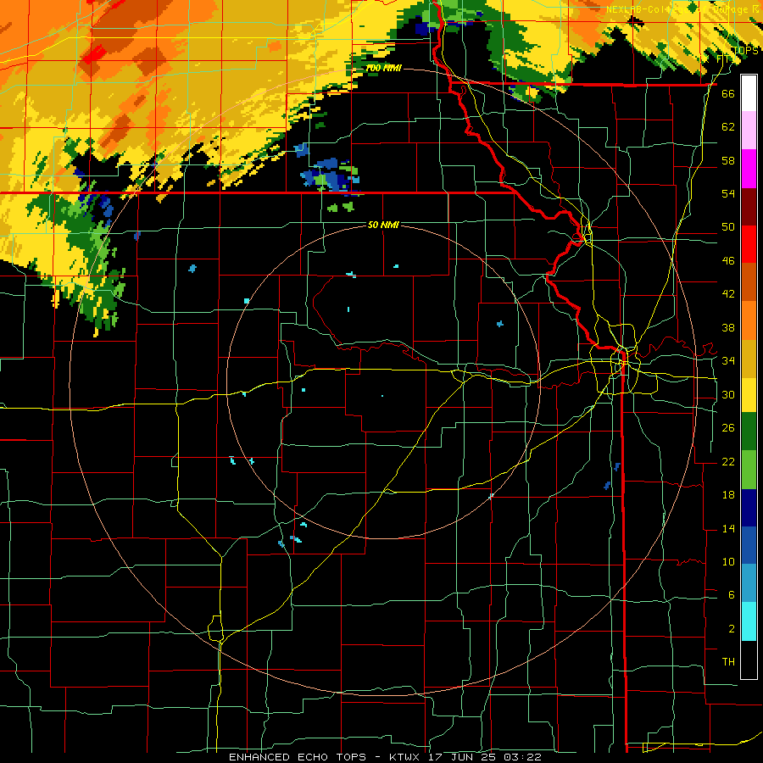Image resolution: width=763 pixels, height=763 pixels.
Task: Select the legend value 58
Action: coord(728,160)
